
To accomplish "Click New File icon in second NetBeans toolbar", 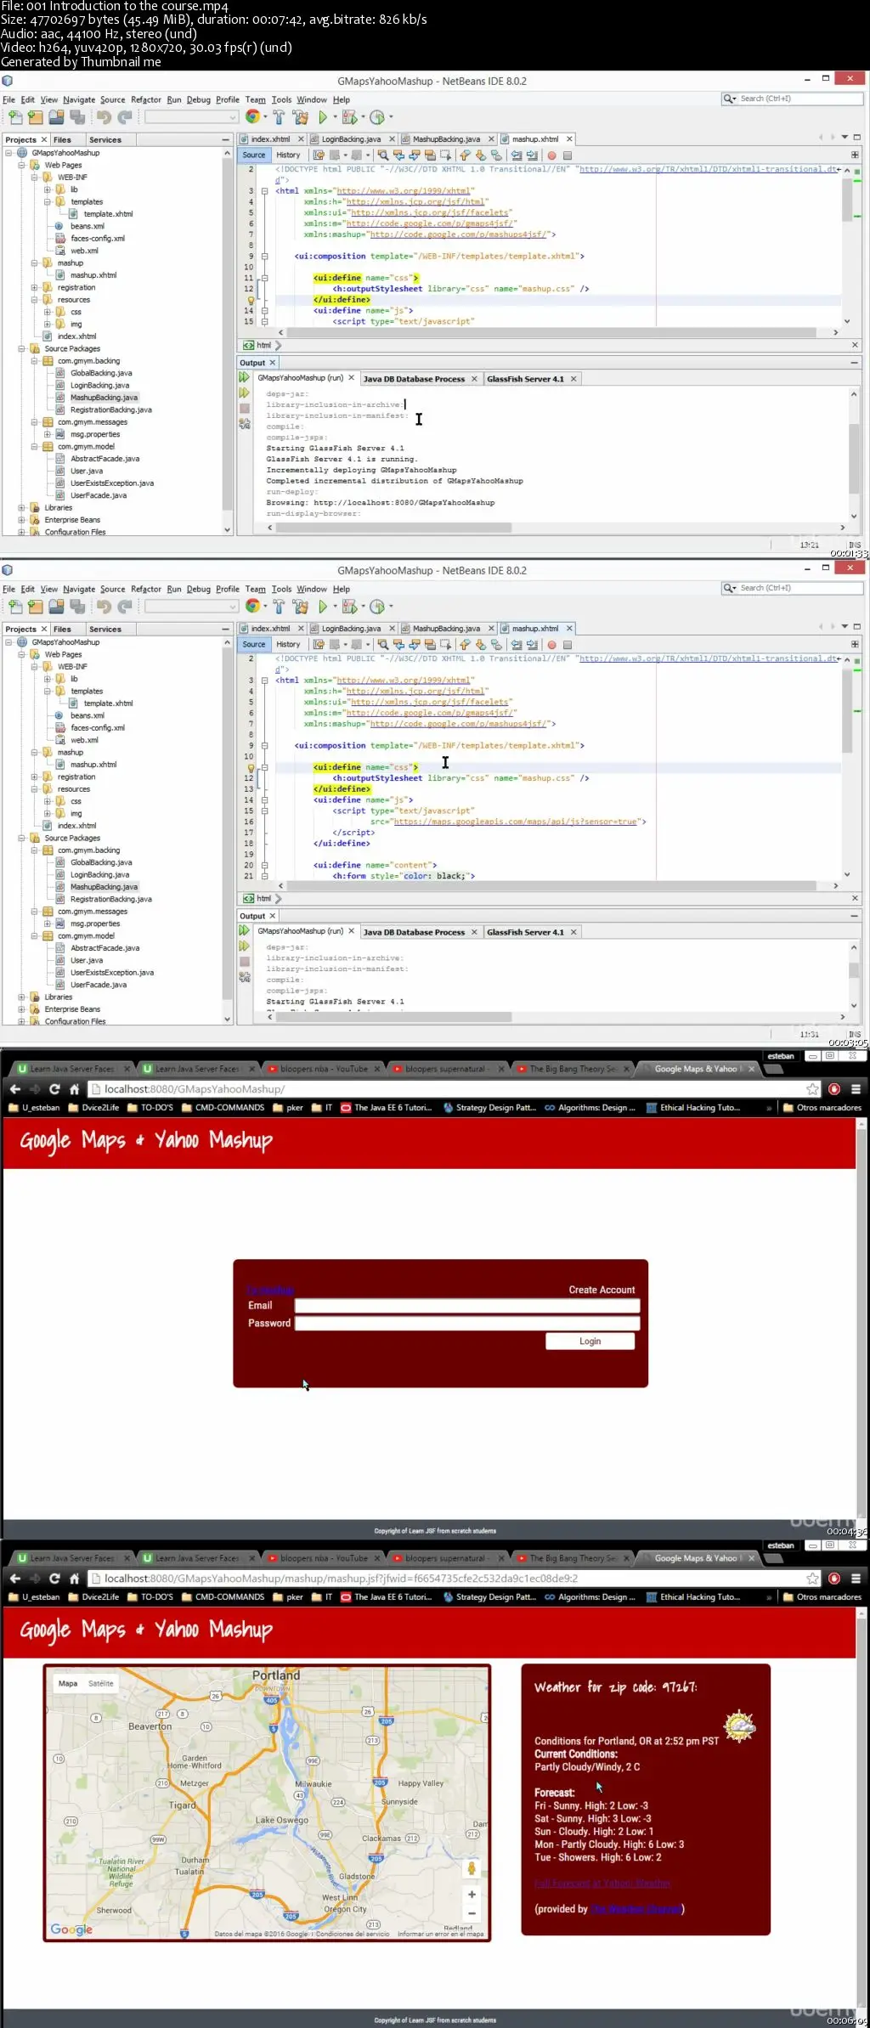I will 15,607.
